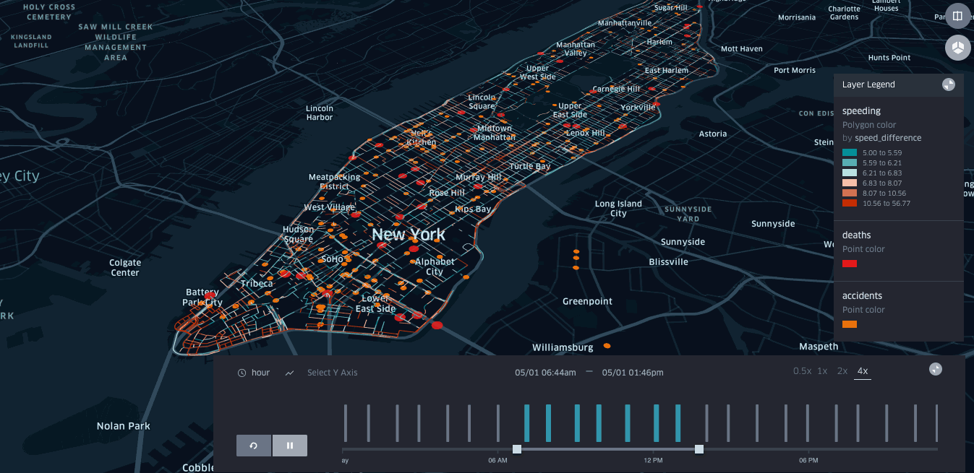Reset the time animation

tap(254, 446)
